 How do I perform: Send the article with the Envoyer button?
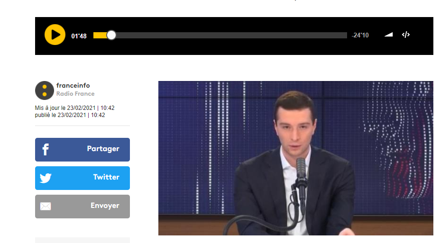(x=82, y=207)
